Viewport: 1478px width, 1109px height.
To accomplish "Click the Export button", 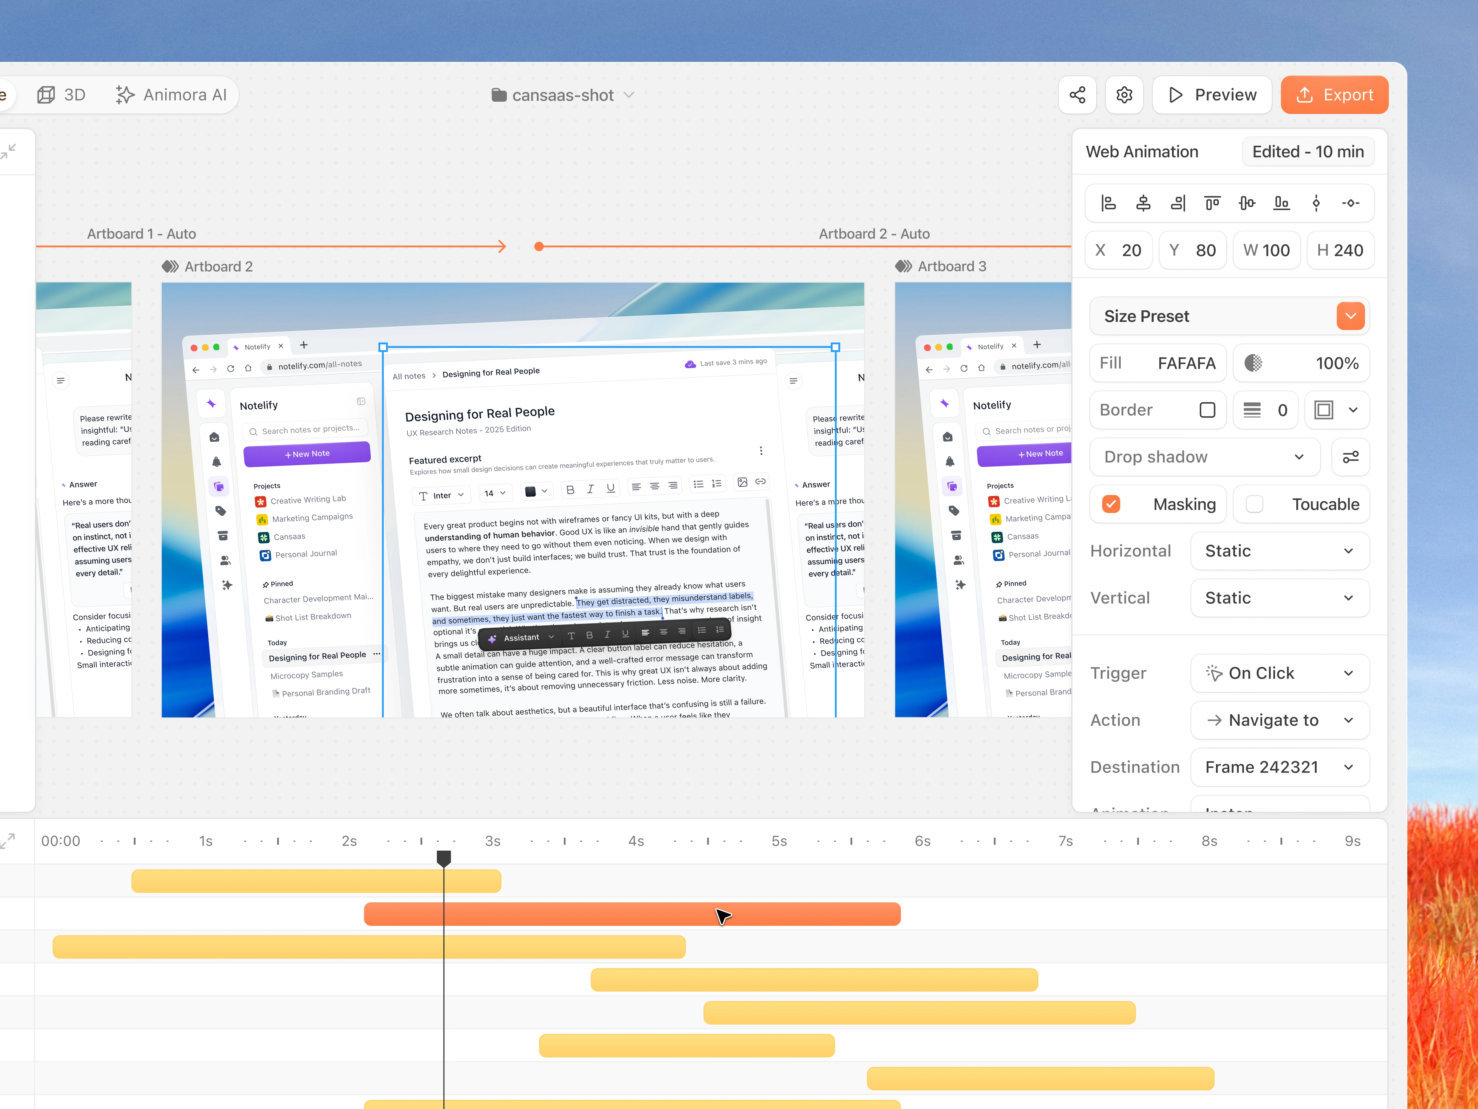I will point(1334,95).
